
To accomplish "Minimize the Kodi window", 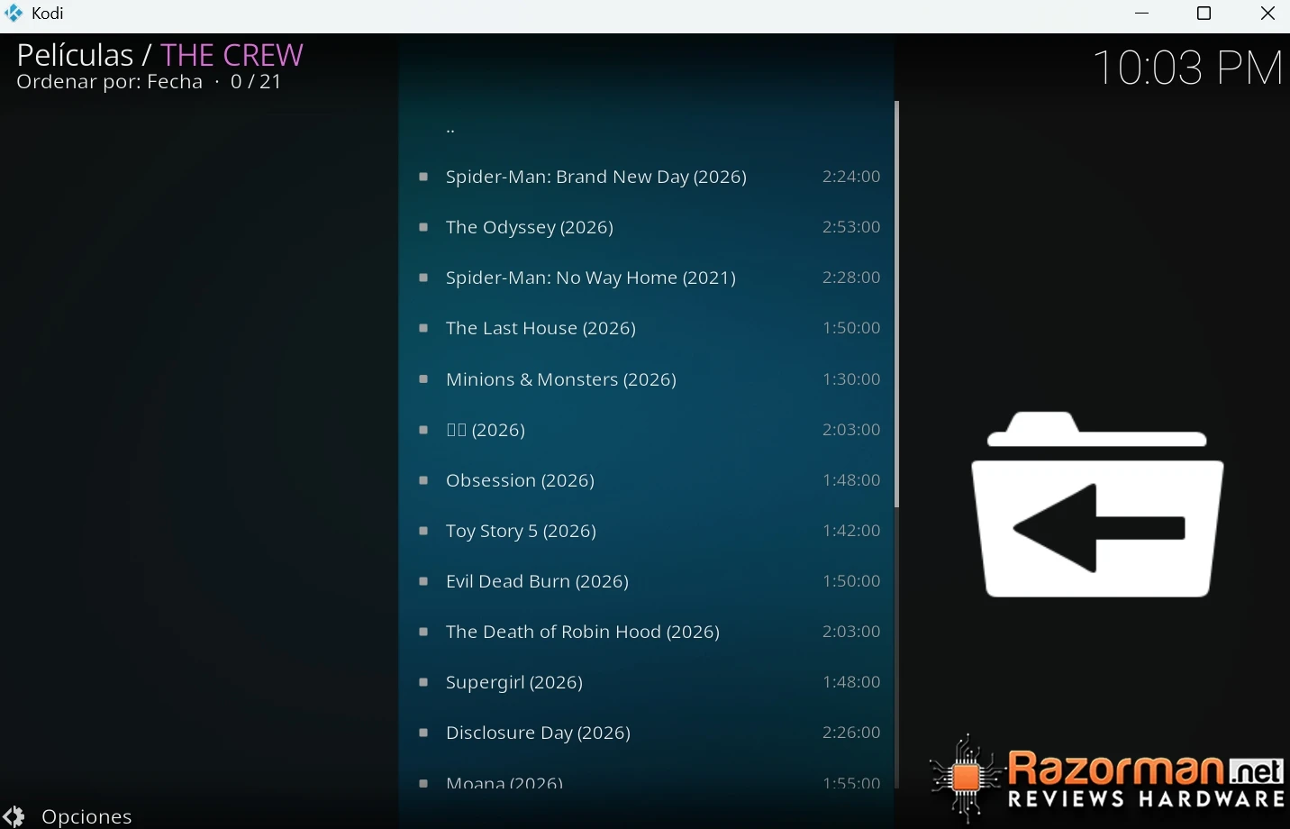I will coord(1142,14).
